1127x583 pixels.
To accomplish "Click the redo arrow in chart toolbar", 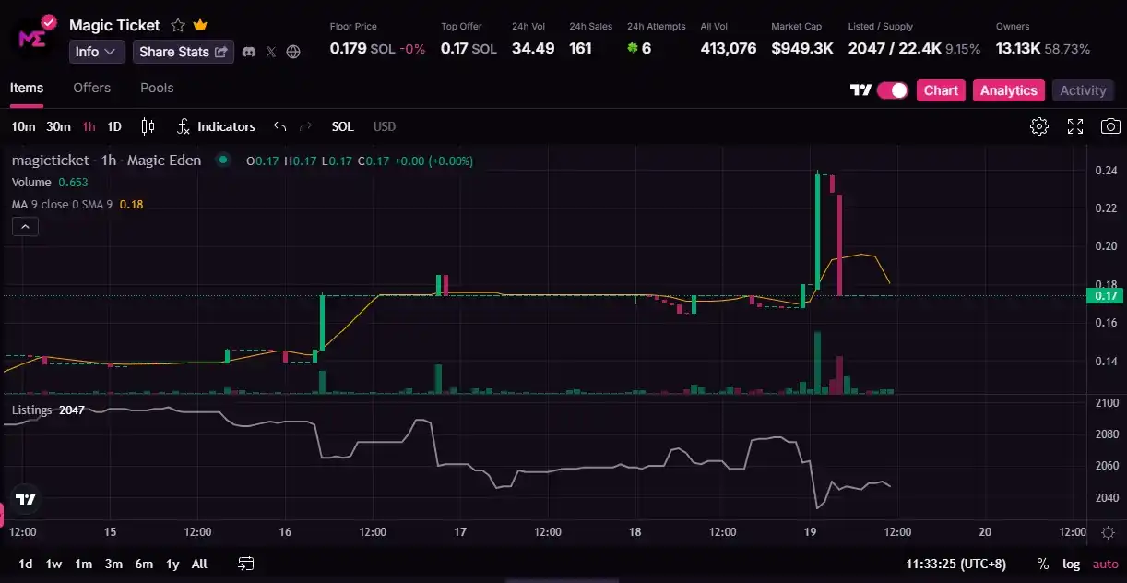I will click(x=306, y=126).
